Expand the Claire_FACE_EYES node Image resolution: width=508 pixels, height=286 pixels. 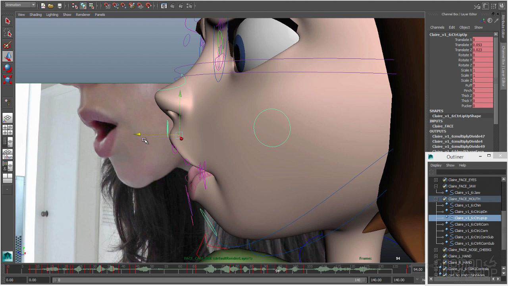436,180
